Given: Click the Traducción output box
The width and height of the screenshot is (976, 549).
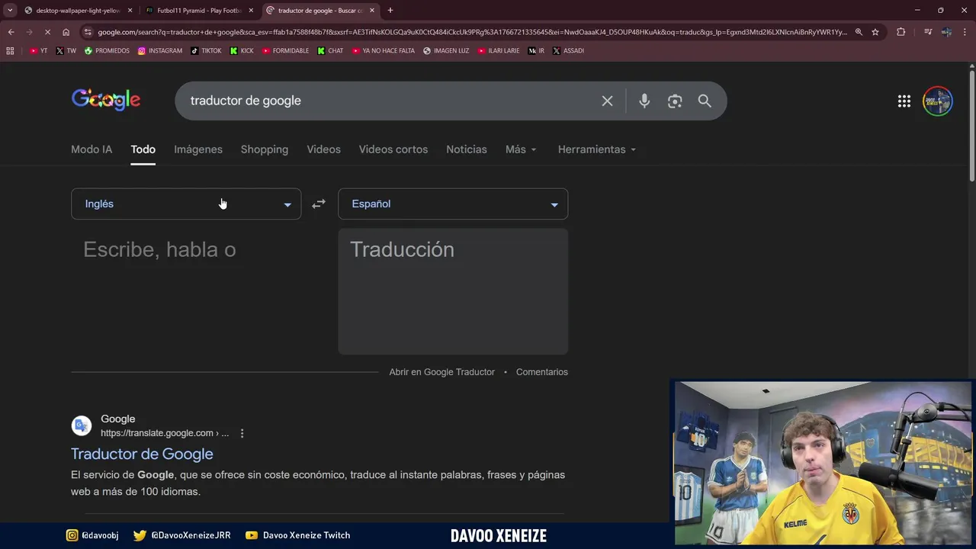Looking at the screenshot, I should (453, 291).
